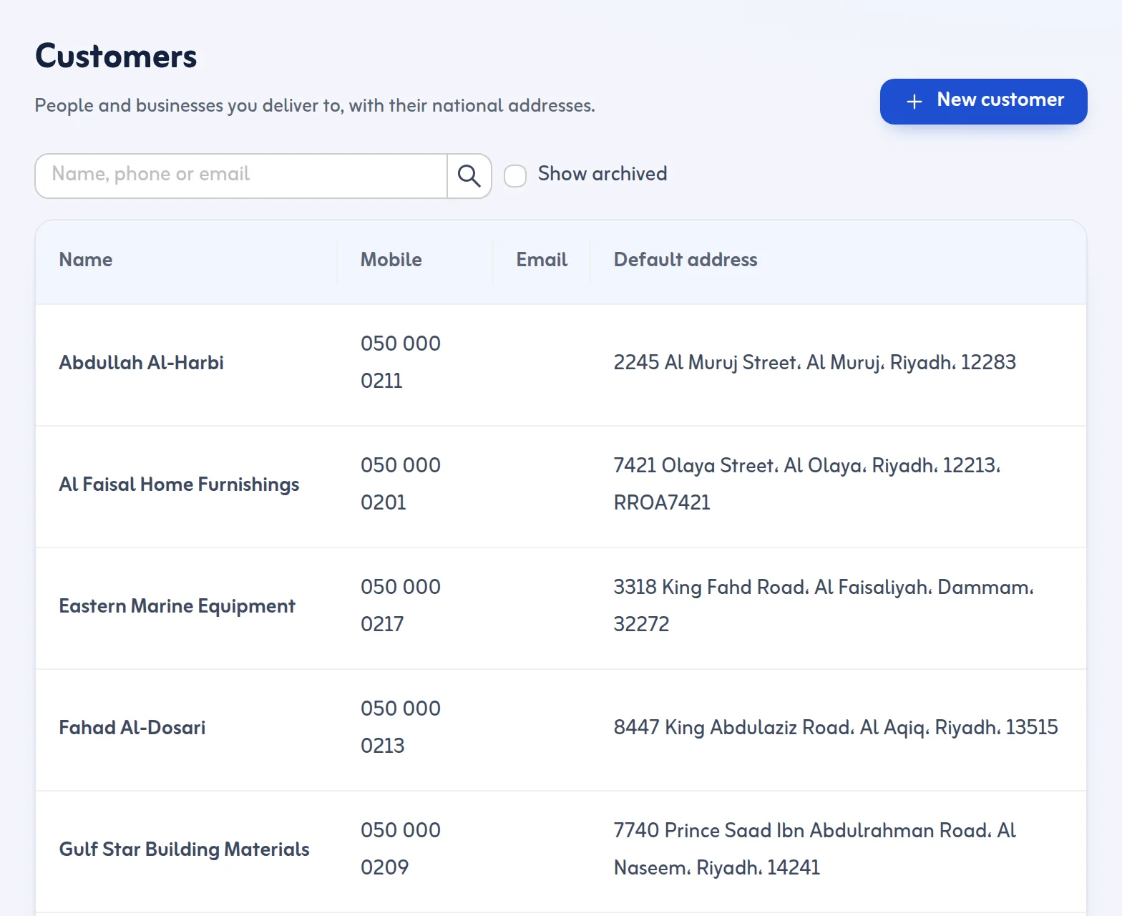Click the magnifier search icon button
The width and height of the screenshot is (1122, 916).
pyautogui.click(x=469, y=176)
